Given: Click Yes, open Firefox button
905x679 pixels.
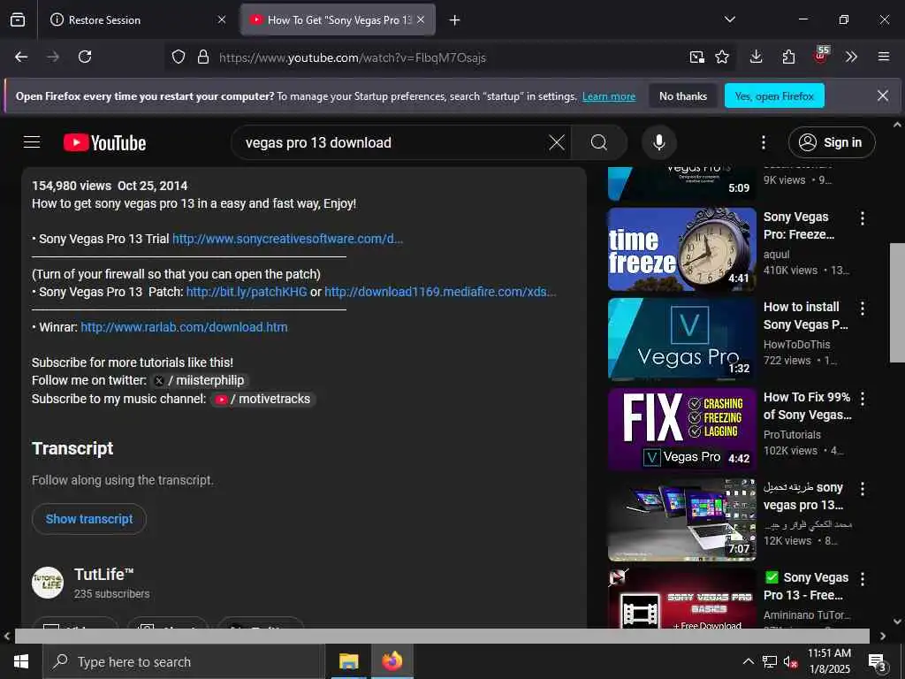Looking at the screenshot, I should 774,95.
